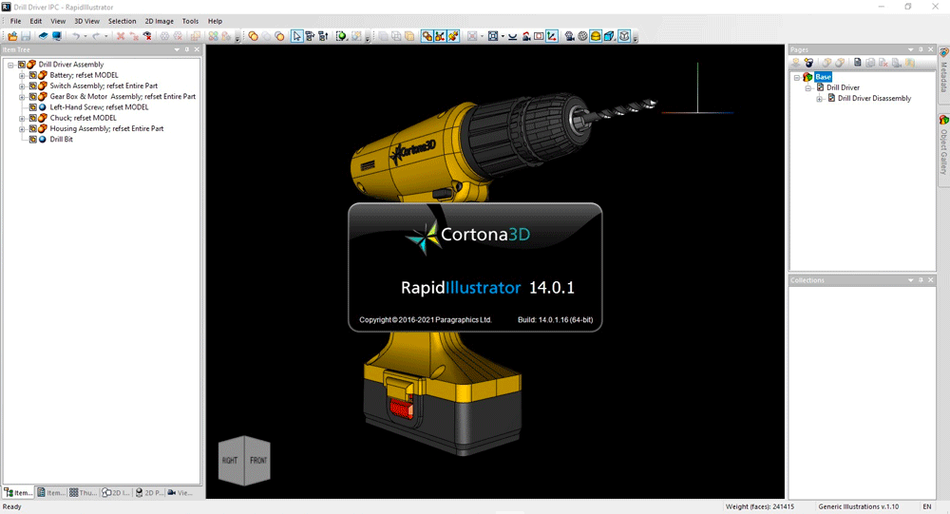Click the FRONT face of view cube
The height and width of the screenshot is (514, 950).
click(x=258, y=461)
